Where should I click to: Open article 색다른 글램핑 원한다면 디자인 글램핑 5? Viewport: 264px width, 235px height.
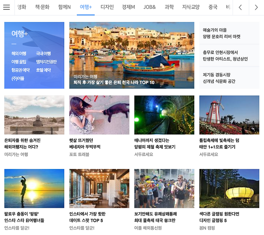219,217
